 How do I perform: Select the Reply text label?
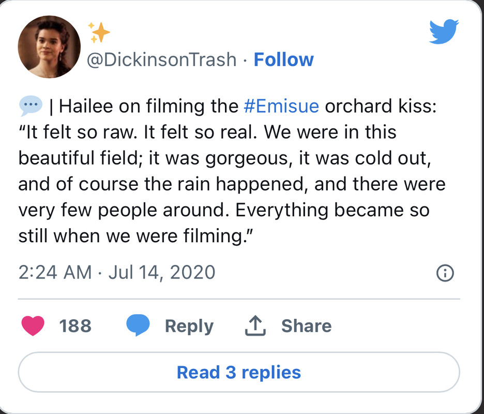click(x=189, y=326)
